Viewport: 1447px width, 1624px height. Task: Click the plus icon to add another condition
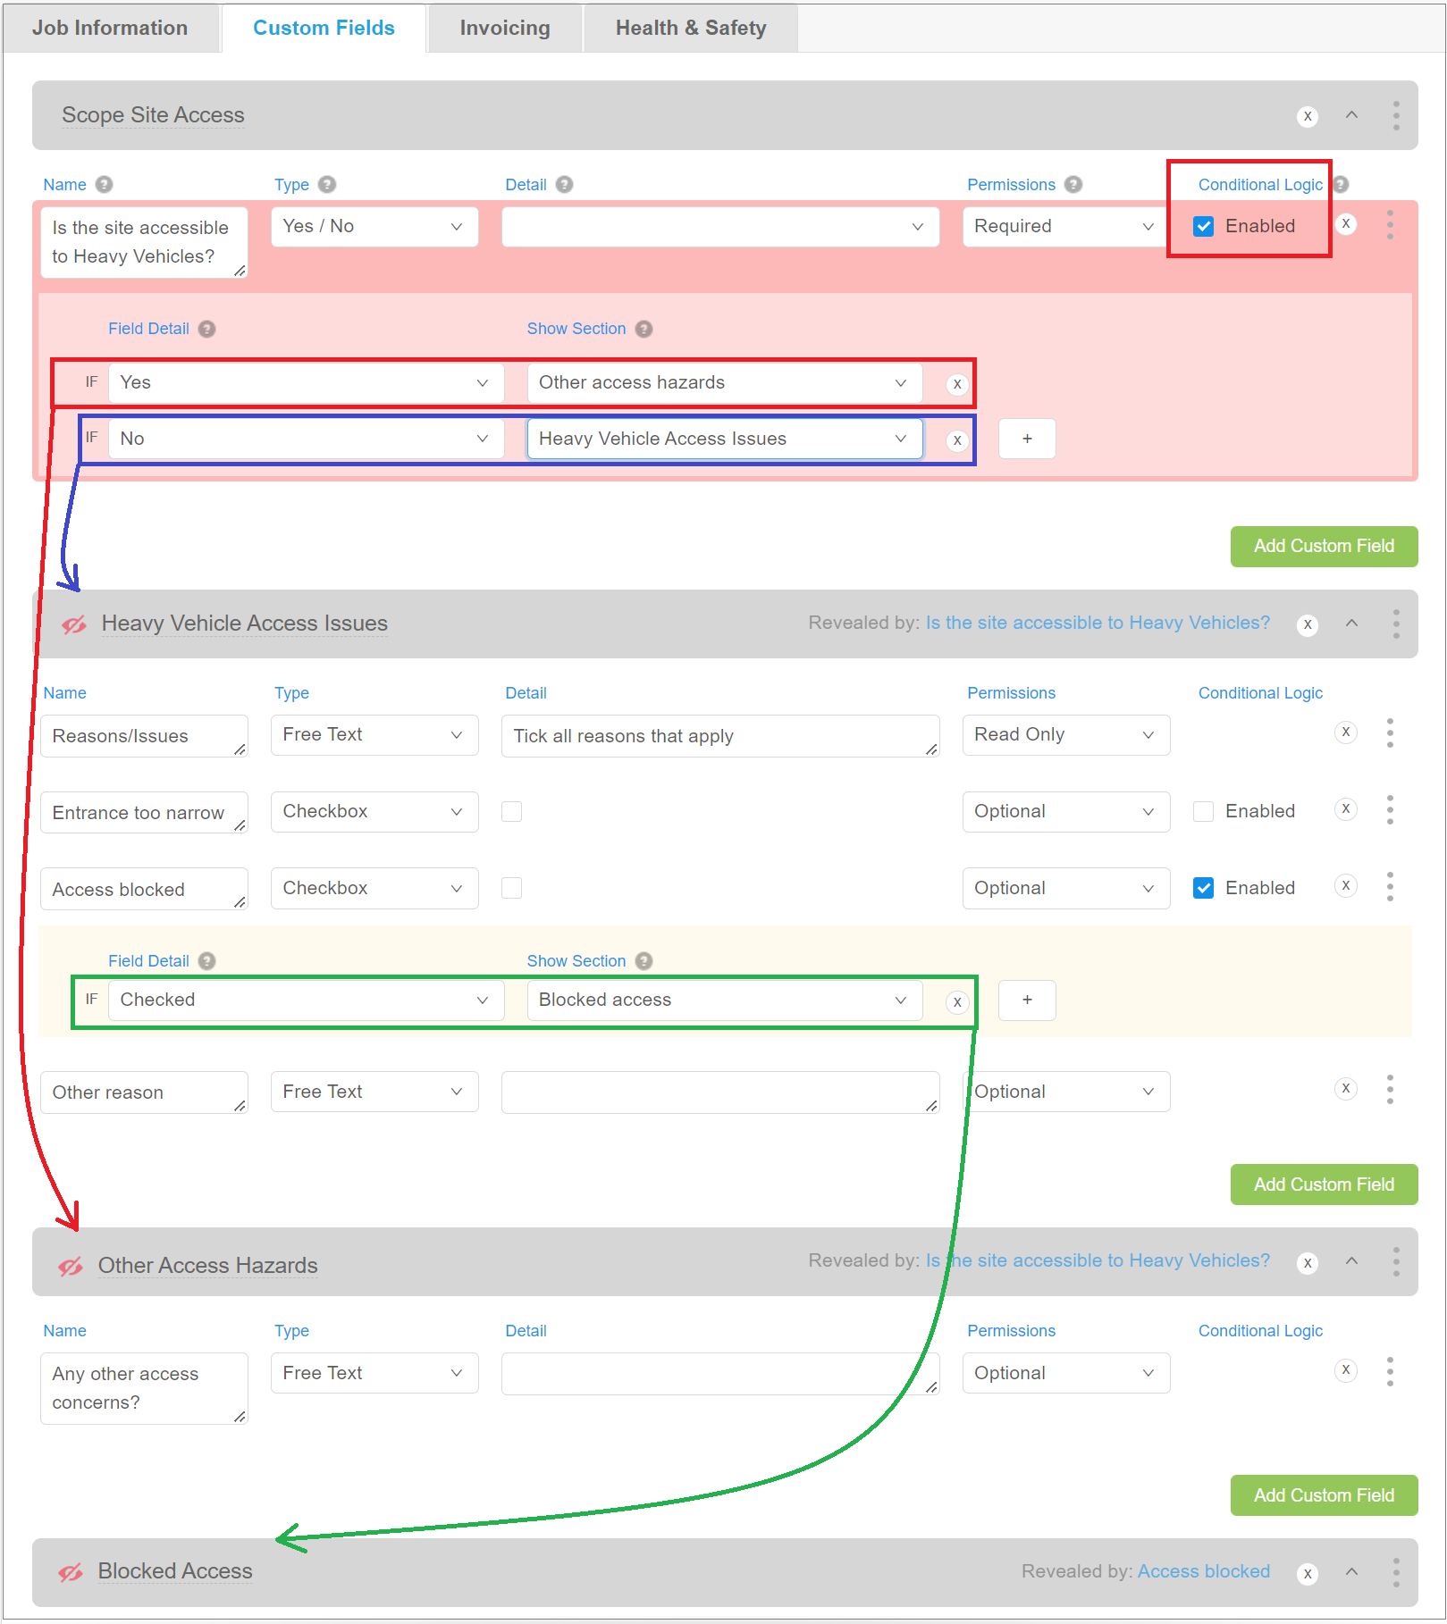point(1026,439)
